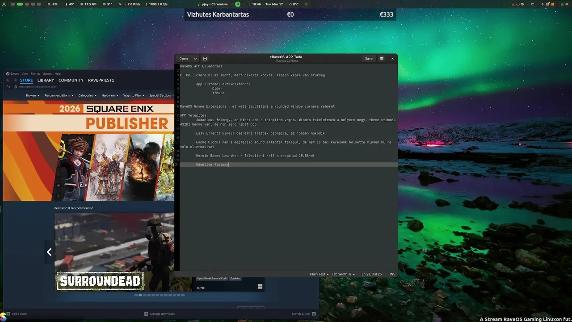Click the line 'Kdenlive flatpak' in editor
572x322 pixels.
tap(212, 165)
